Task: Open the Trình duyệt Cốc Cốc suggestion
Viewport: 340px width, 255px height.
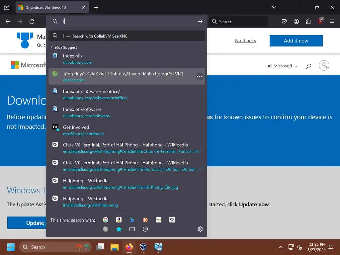Action: click(x=127, y=77)
